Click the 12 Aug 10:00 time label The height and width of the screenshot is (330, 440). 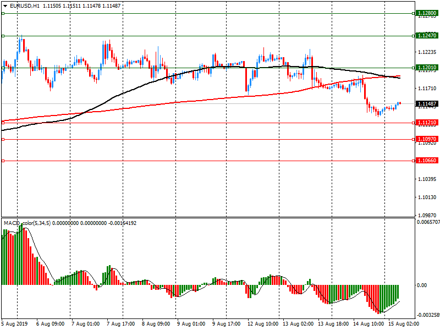[263, 324]
